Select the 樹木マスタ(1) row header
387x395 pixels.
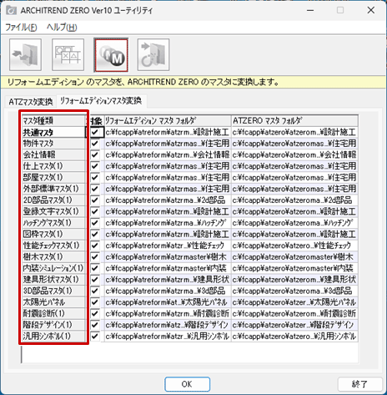pyautogui.click(x=53, y=257)
